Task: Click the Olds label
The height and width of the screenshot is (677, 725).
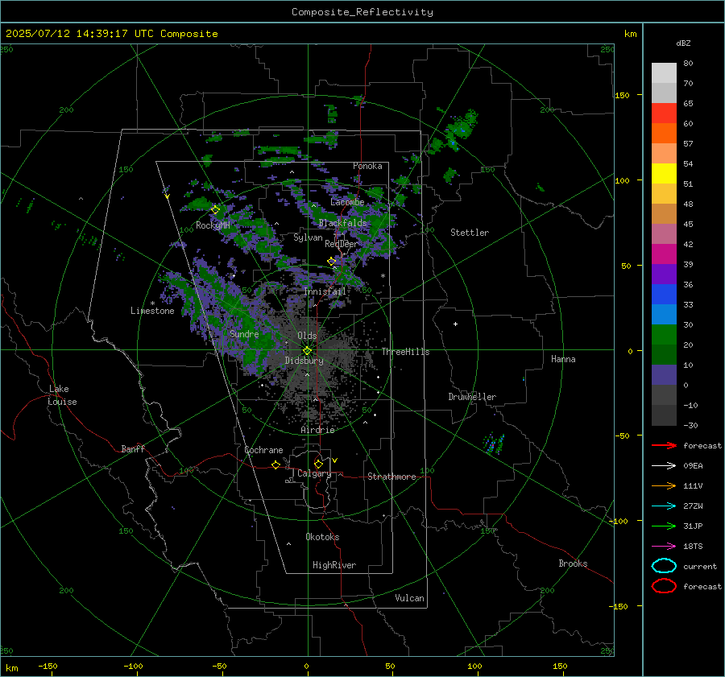Action: coord(307,336)
